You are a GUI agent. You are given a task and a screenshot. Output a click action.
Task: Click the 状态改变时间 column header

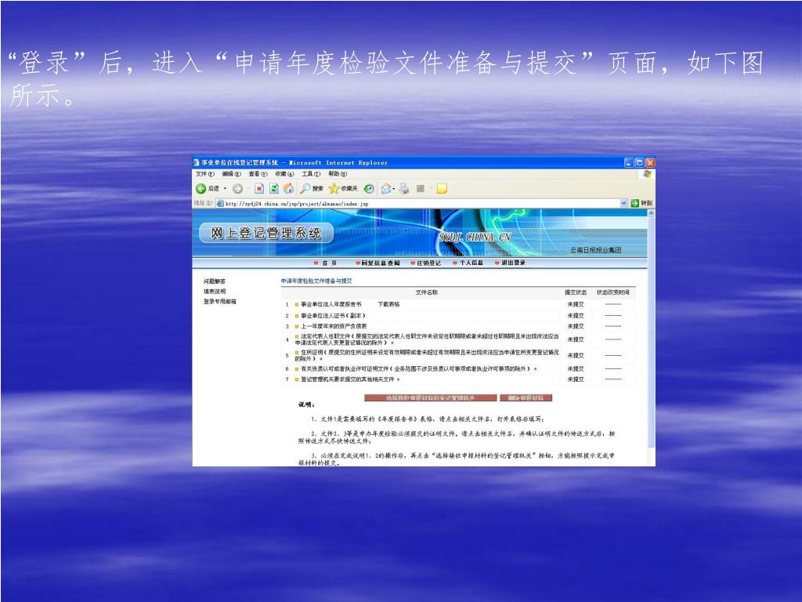(612, 292)
